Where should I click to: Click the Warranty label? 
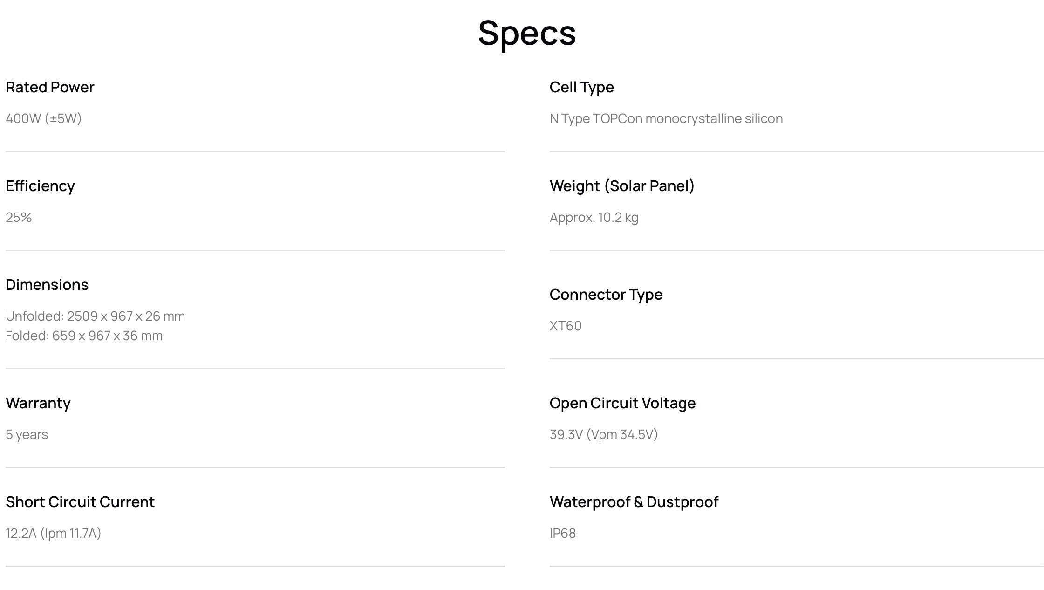(38, 403)
